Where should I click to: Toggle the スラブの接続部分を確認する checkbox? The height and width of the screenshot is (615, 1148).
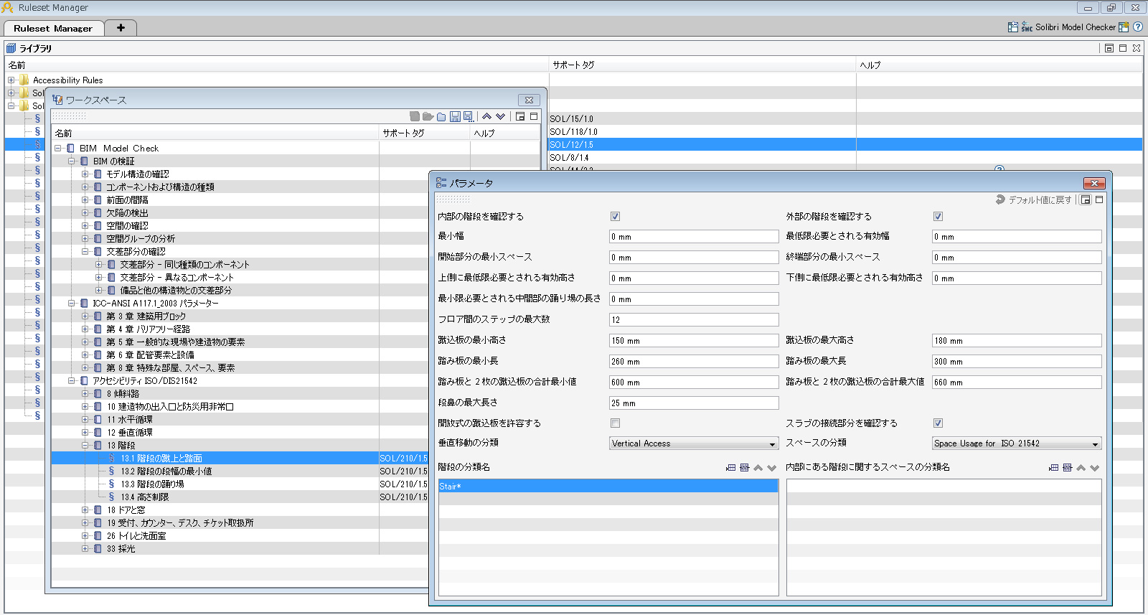pos(938,423)
